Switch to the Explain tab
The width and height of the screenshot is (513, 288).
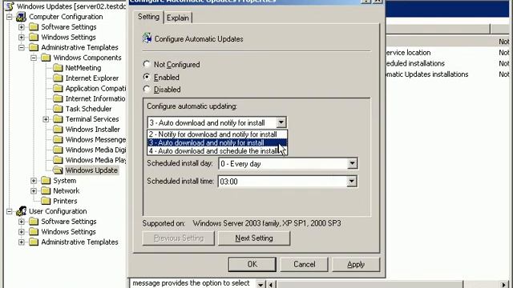pyautogui.click(x=178, y=18)
